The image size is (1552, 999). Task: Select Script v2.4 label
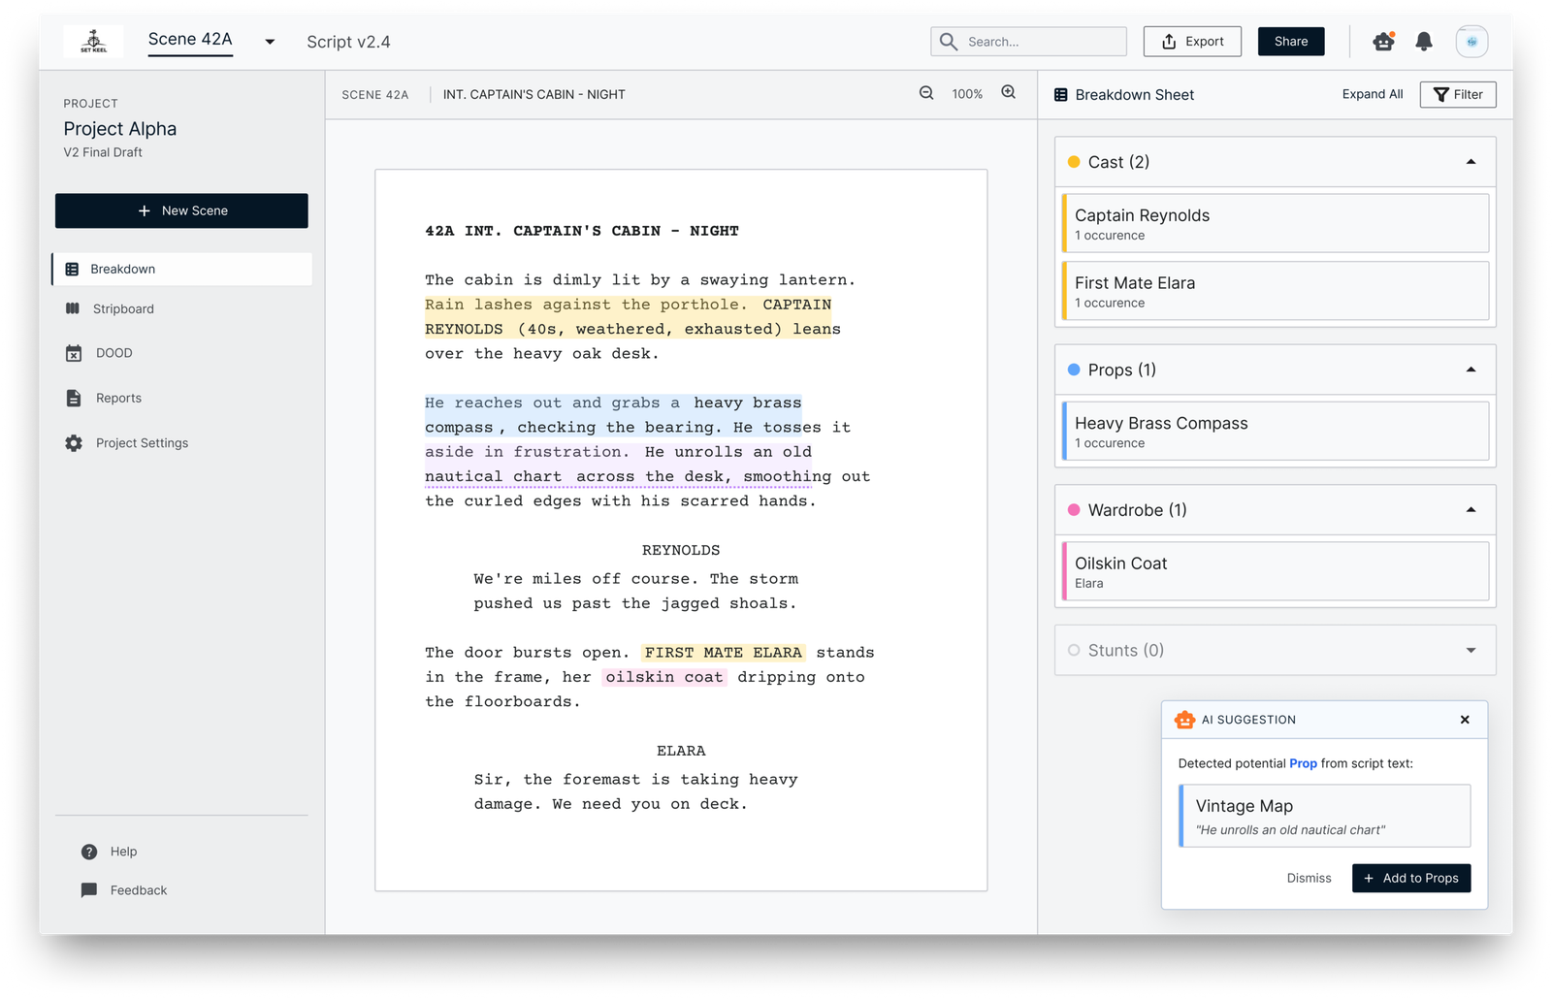tap(348, 42)
